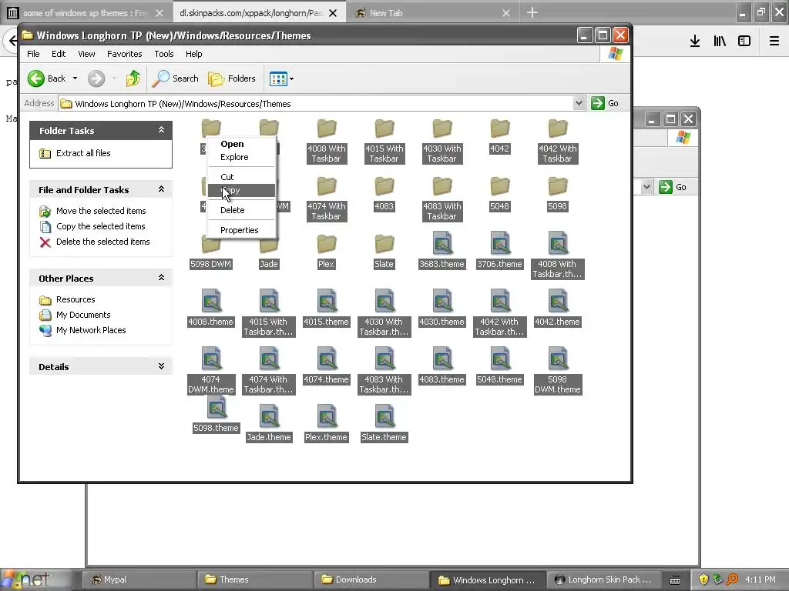
Task: Open the Search tool in toolbar
Action: 176,78
